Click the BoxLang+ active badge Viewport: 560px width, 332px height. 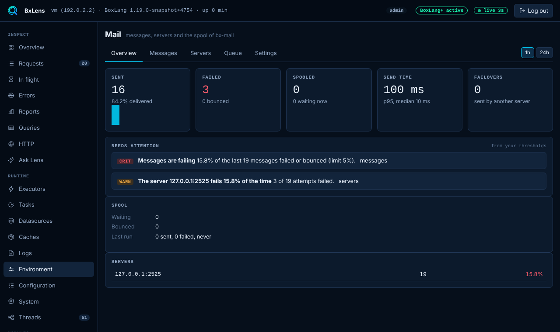click(441, 10)
